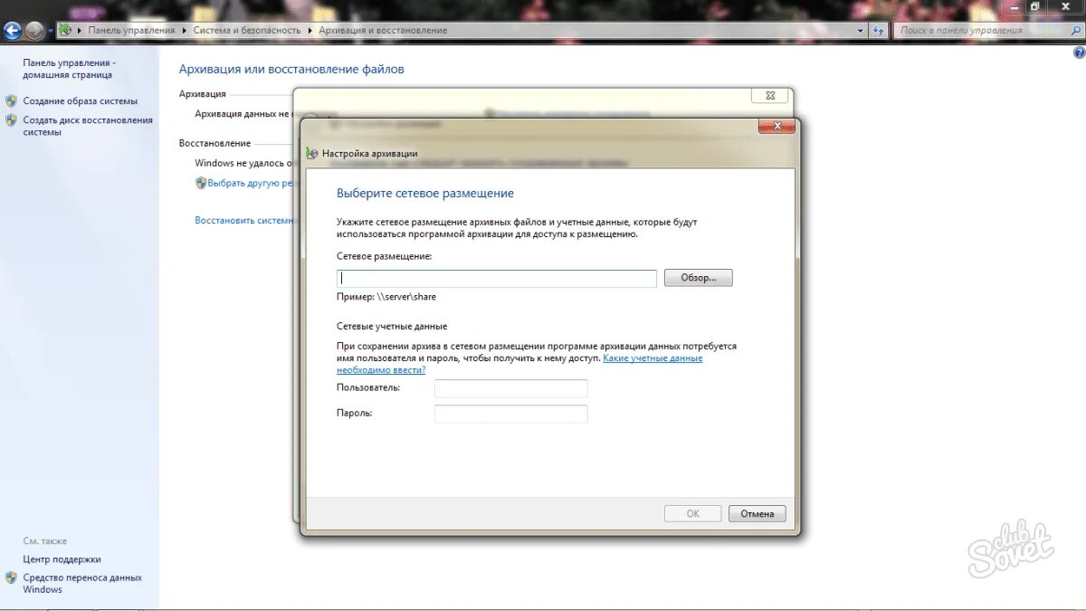Screen dimensions: 1086x611
Task: Click inside the Сетевое размещение field
Action: coord(496,278)
